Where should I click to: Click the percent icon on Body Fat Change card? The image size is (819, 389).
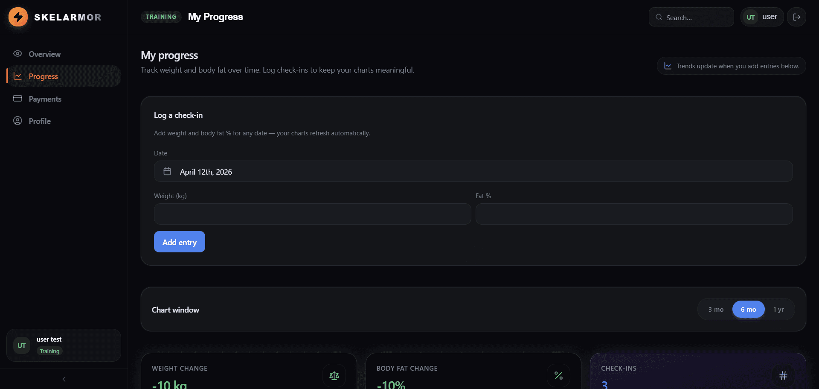click(x=558, y=376)
